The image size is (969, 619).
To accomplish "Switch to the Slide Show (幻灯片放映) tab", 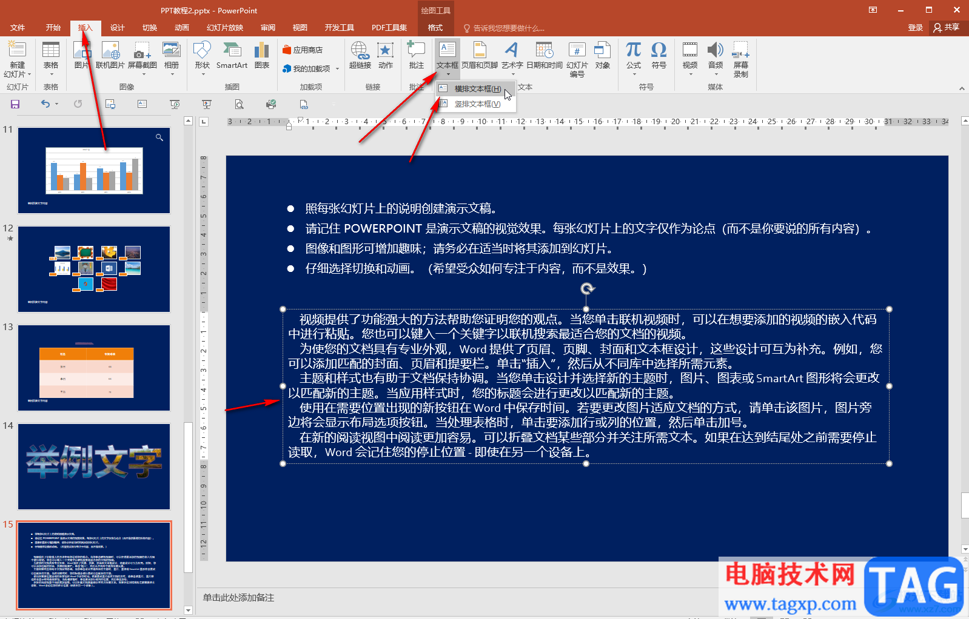I will point(225,28).
